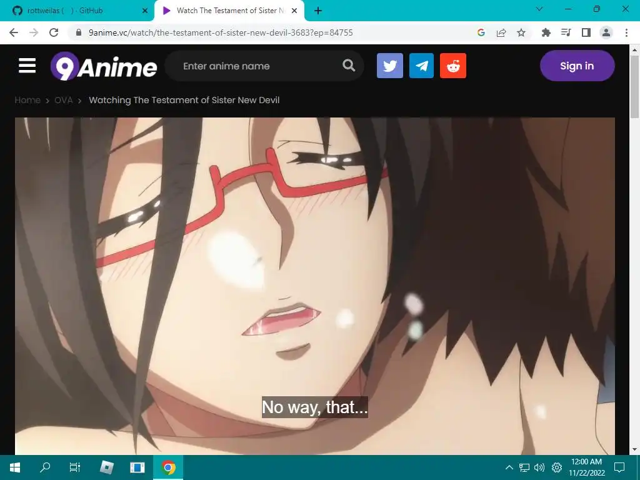Open the clock showing 12:00 AM

pos(586,467)
